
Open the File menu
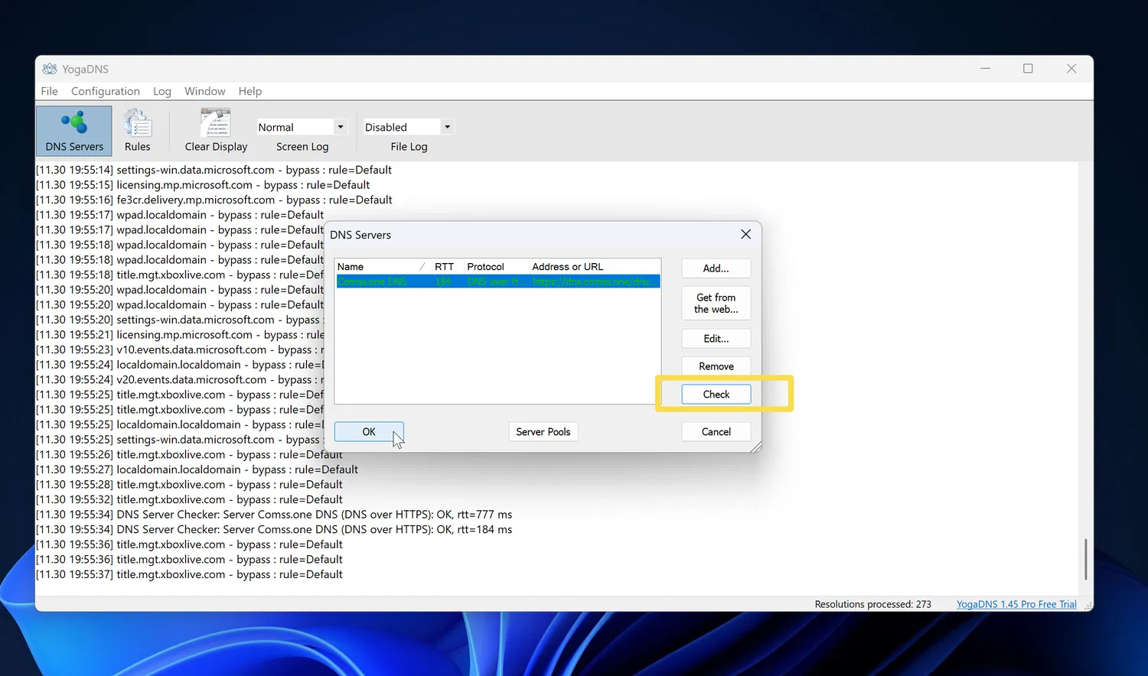pyautogui.click(x=49, y=91)
